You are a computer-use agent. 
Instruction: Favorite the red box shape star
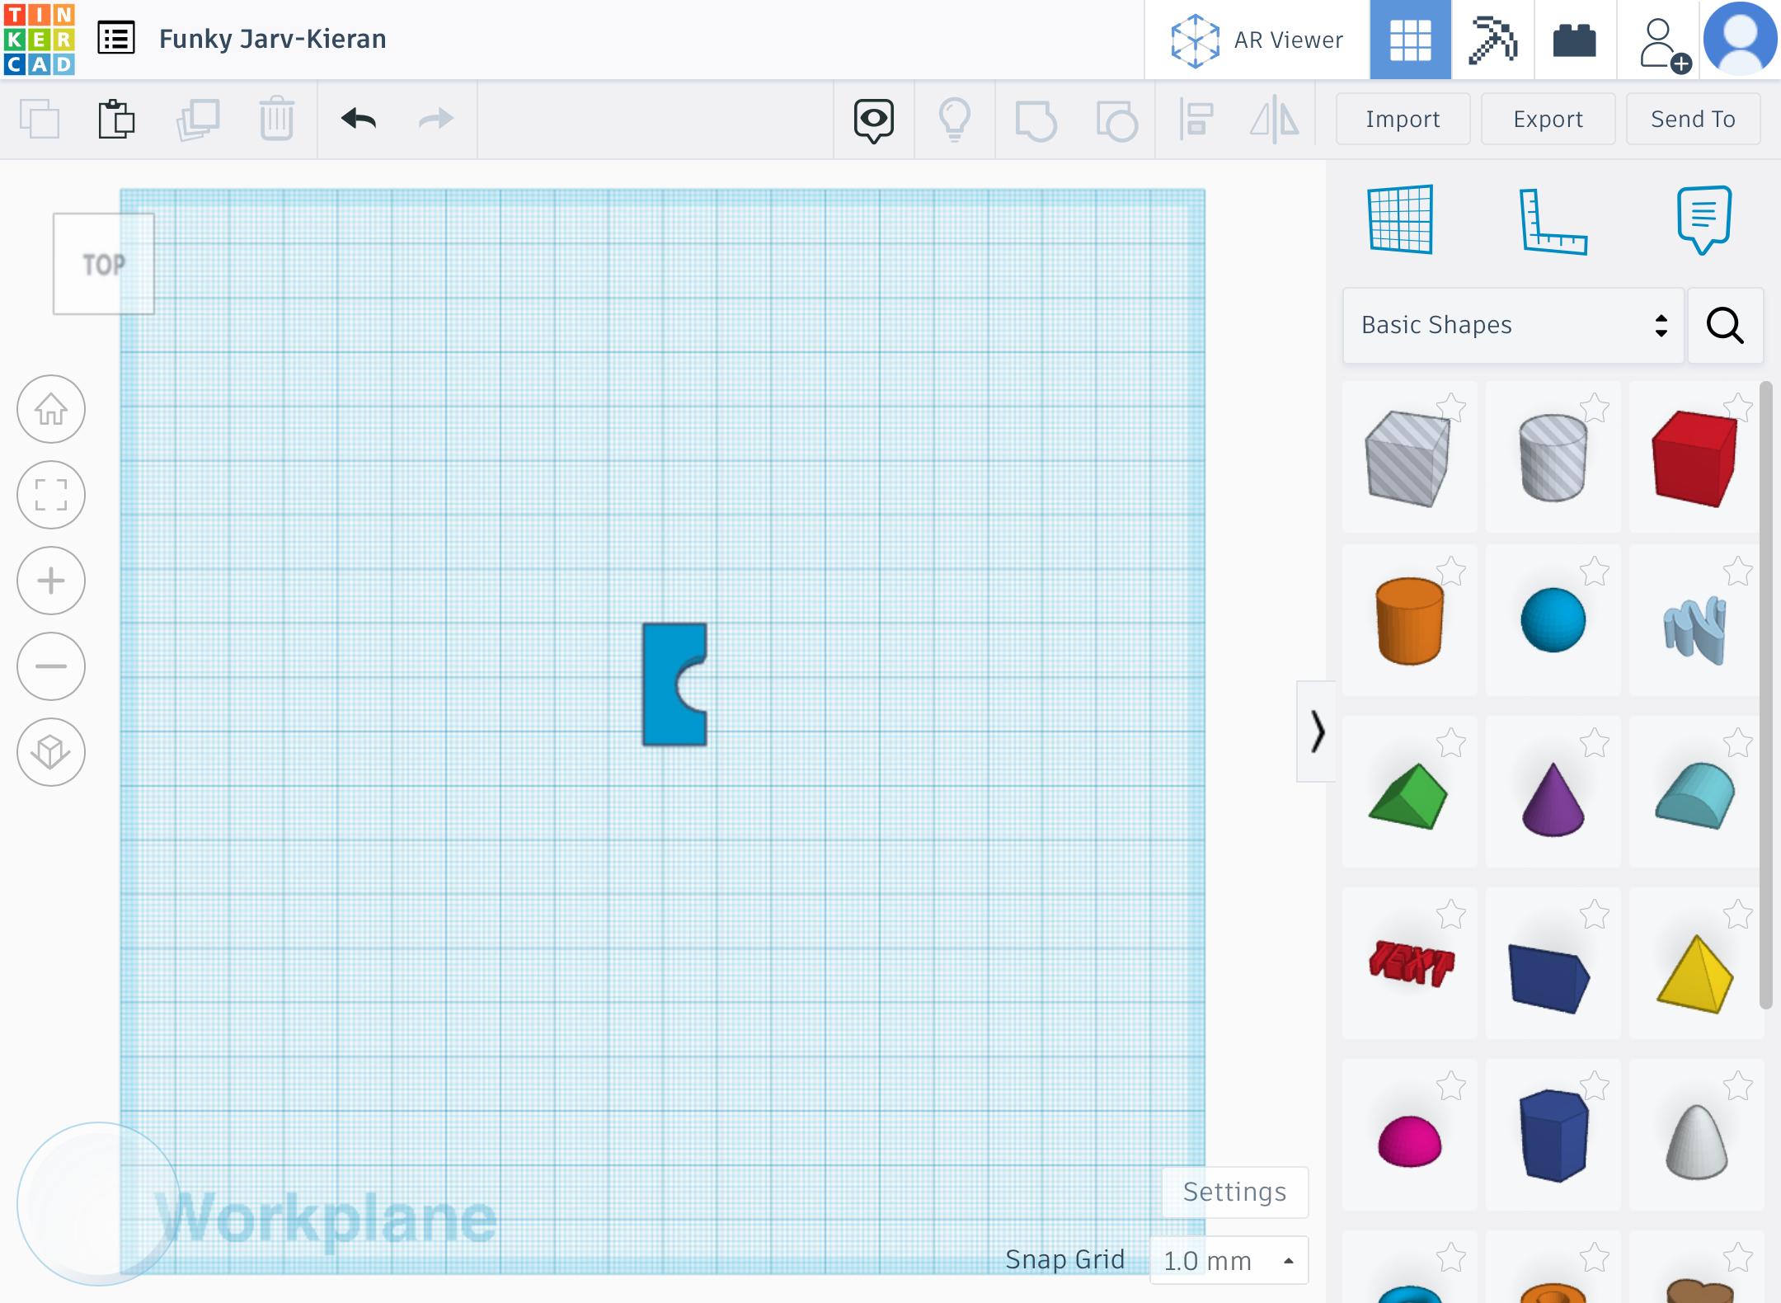point(1738,407)
